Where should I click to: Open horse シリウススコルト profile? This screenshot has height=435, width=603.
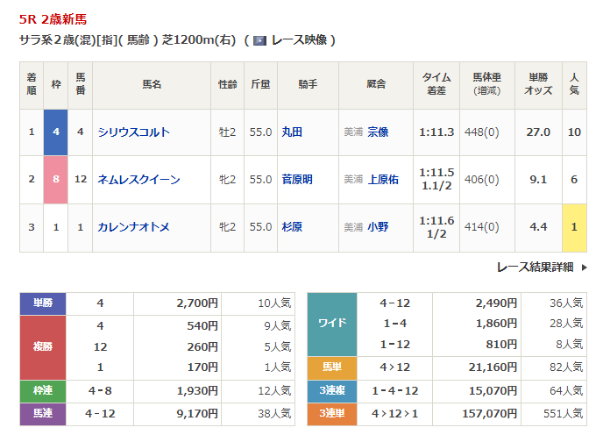point(134,132)
